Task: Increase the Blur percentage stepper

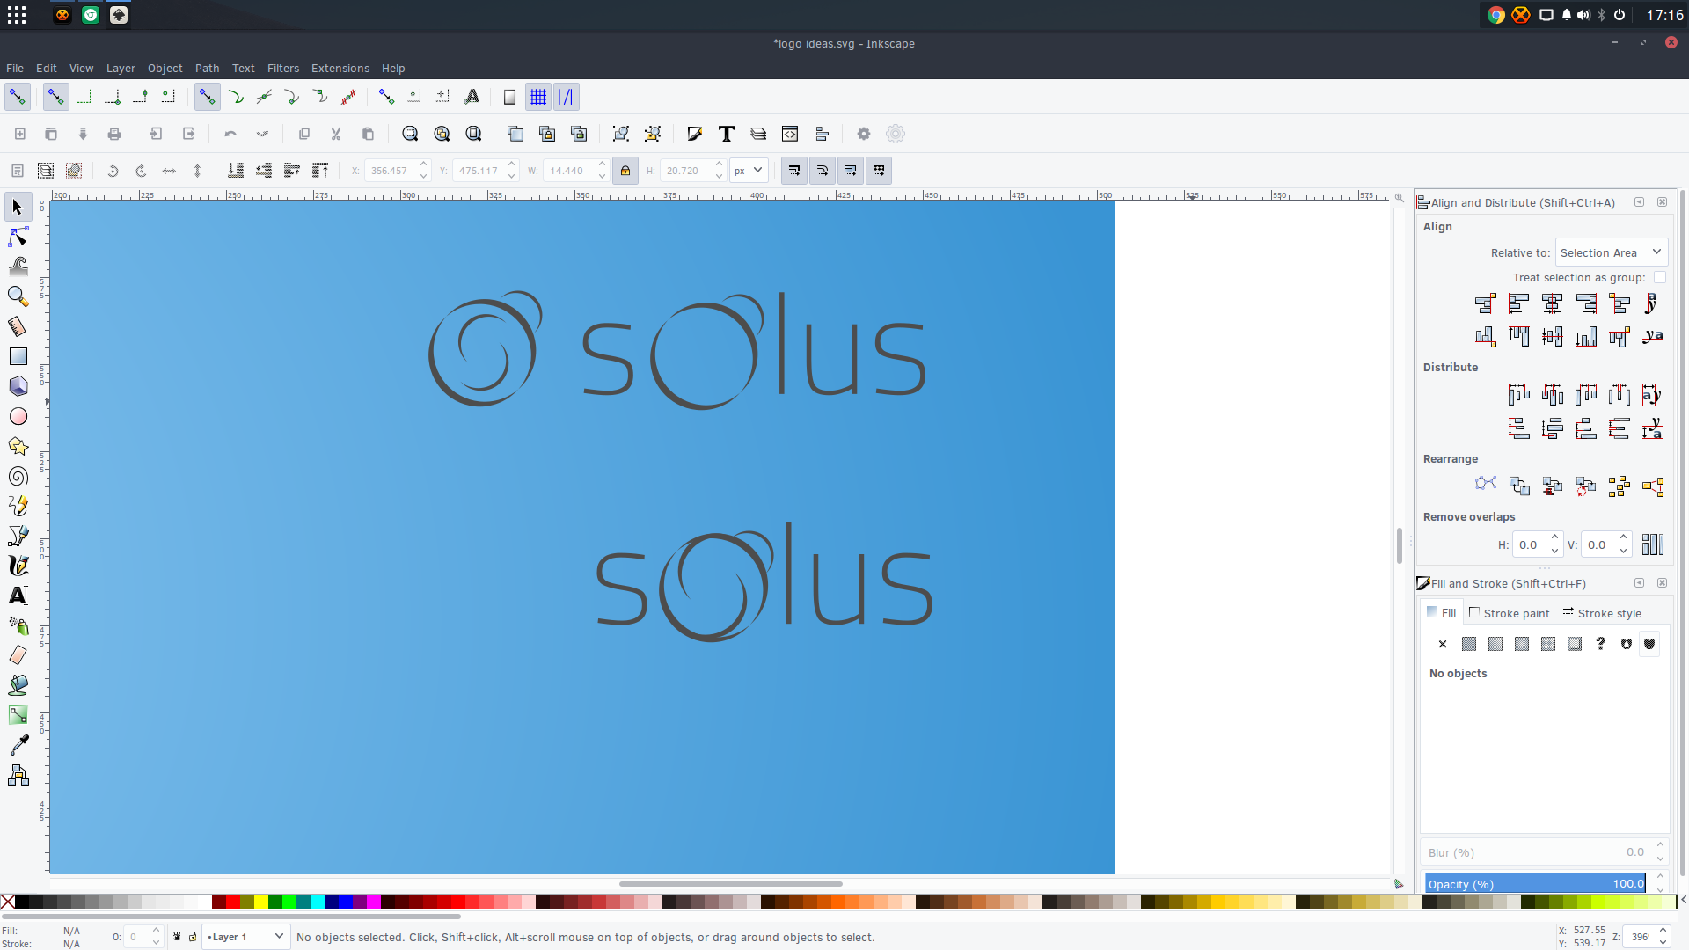Action: [x=1660, y=846]
